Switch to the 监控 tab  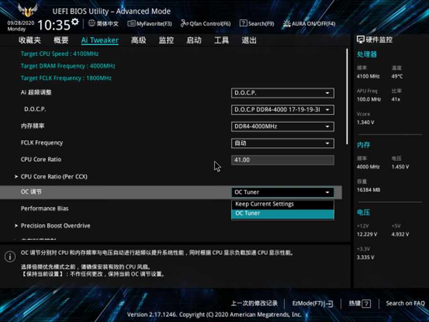(x=166, y=40)
